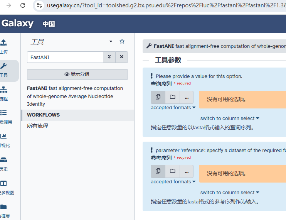Viewport: 286px width, 220px height.
Task: Click the FastANI tool title header
Action: (x=214, y=46)
